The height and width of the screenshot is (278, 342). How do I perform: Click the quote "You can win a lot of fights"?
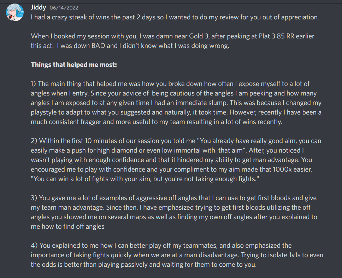70,179
